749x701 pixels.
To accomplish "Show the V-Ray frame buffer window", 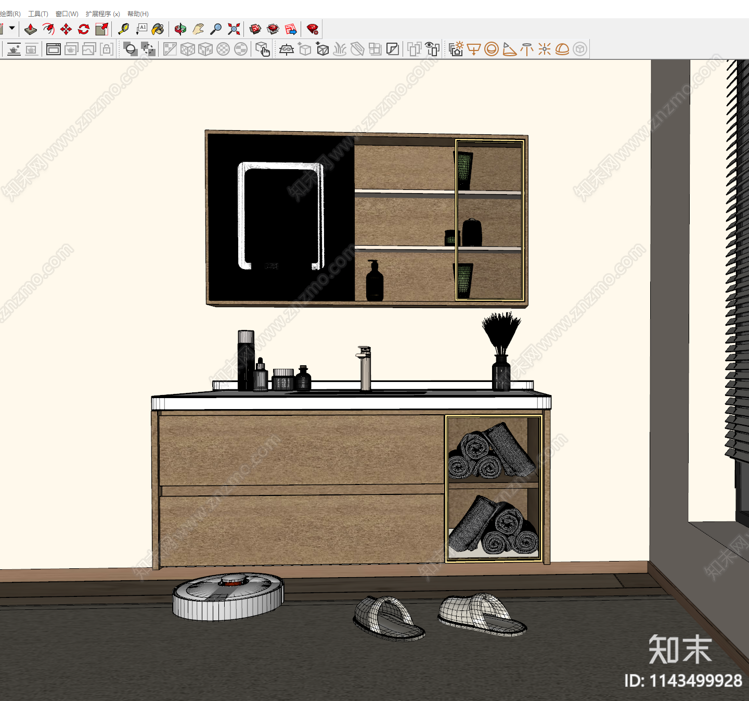I will [54, 49].
